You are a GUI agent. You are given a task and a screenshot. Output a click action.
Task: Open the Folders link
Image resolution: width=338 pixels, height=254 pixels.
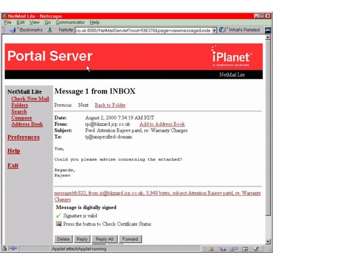(19, 105)
